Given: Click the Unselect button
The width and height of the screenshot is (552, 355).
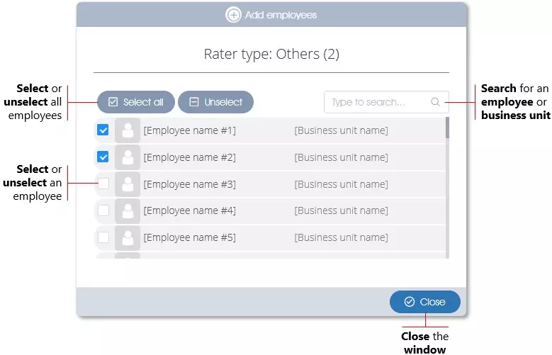Looking at the screenshot, I should coord(216,102).
